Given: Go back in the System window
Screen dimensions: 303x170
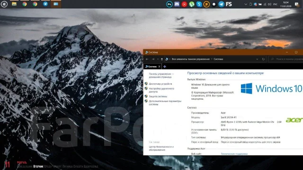Looking at the screenshot, I should 147,59.
